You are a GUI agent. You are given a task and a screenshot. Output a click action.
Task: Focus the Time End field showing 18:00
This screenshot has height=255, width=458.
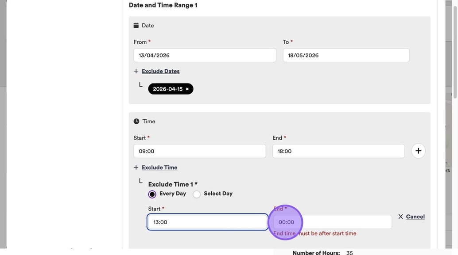pos(338,151)
